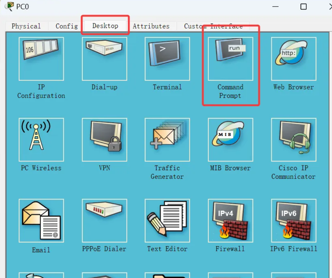Open the IPv6 Firewall app
This screenshot has height=278, width=332.
point(294,221)
